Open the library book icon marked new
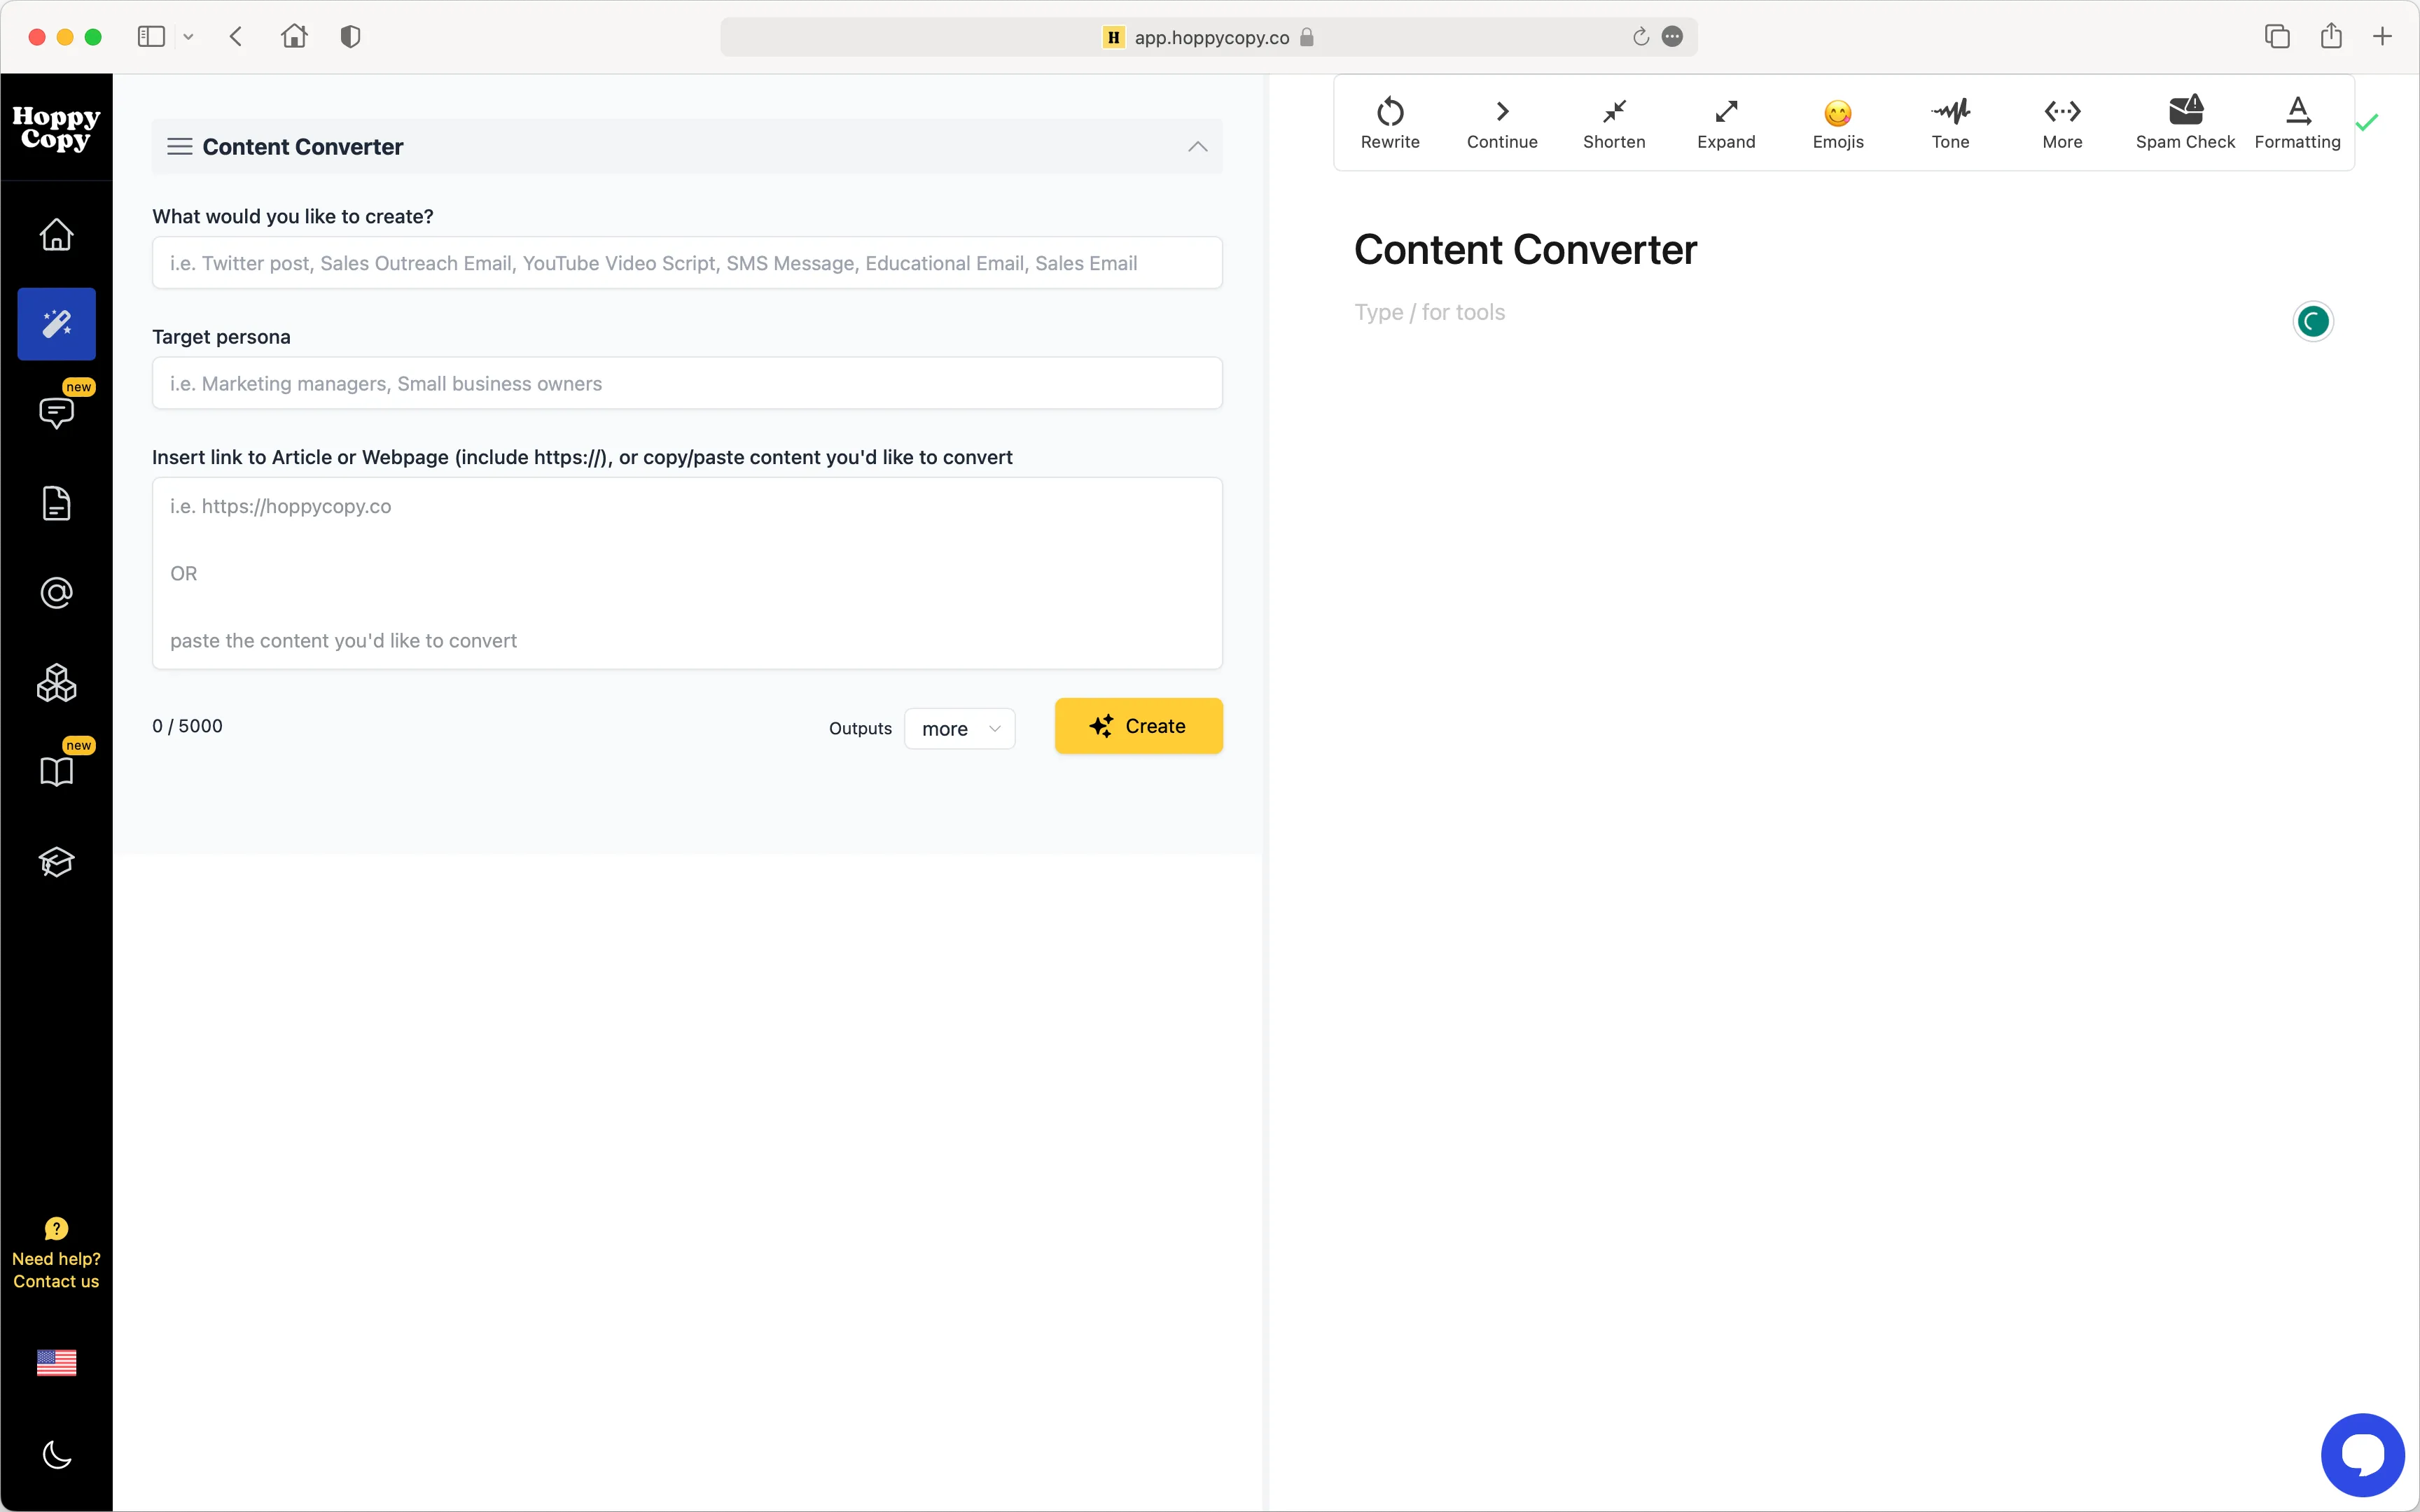The width and height of the screenshot is (2420, 1512). pyautogui.click(x=56, y=770)
